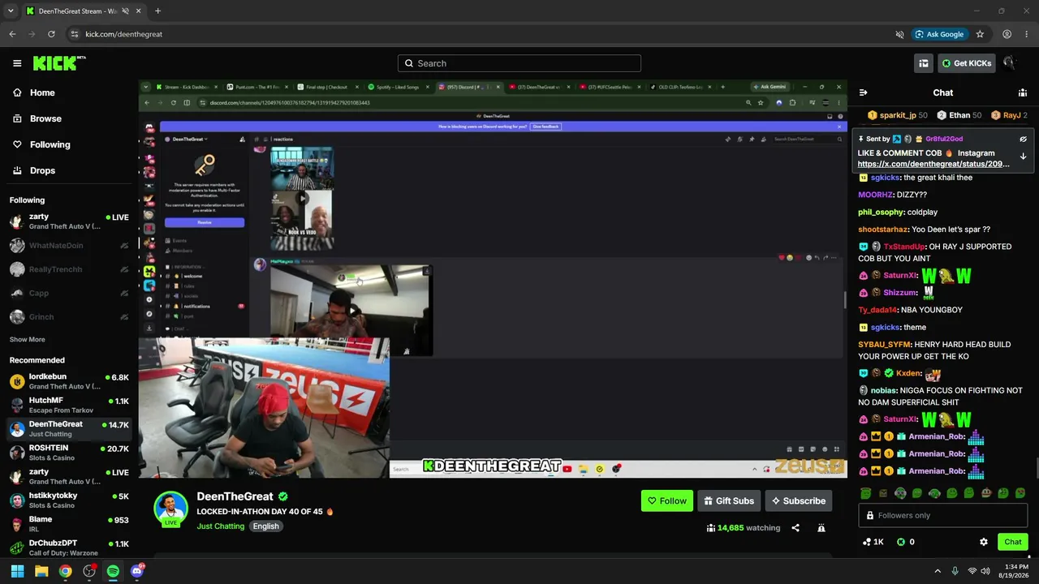
Task: Show hidden system tray icons
Action: pos(938,571)
